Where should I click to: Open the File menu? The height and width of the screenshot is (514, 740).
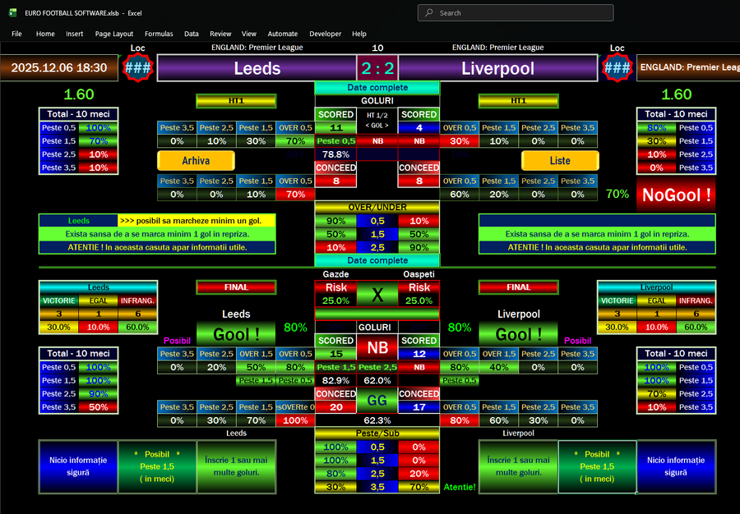coord(16,34)
